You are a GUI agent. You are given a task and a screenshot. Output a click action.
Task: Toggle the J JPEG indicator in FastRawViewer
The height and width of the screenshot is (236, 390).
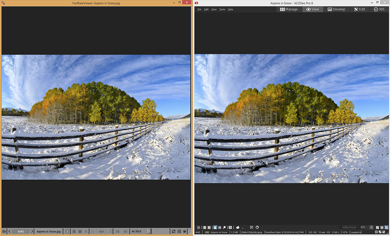(67, 231)
